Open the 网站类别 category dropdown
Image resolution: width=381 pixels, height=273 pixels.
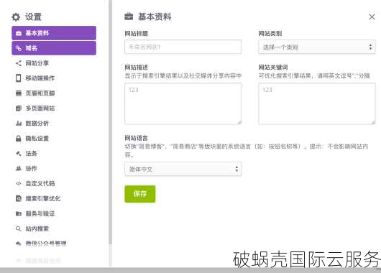(x=317, y=47)
